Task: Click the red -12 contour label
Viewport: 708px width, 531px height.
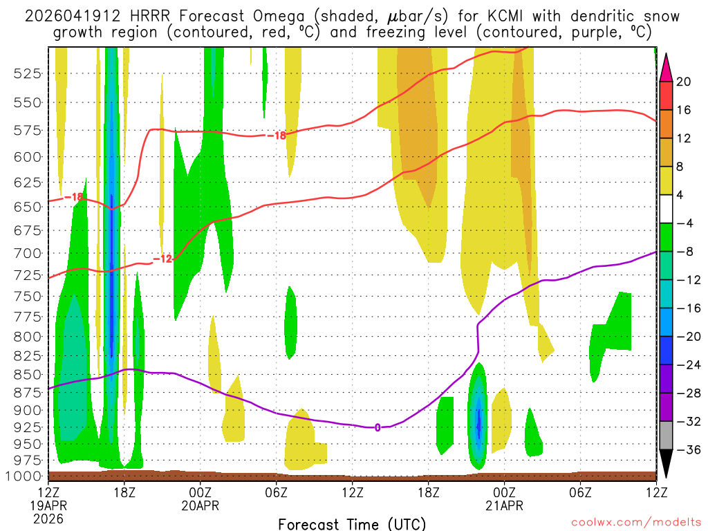Action: tap(162, 259)
